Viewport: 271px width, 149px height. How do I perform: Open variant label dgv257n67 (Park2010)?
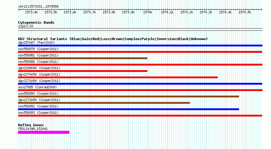[37, 42]
